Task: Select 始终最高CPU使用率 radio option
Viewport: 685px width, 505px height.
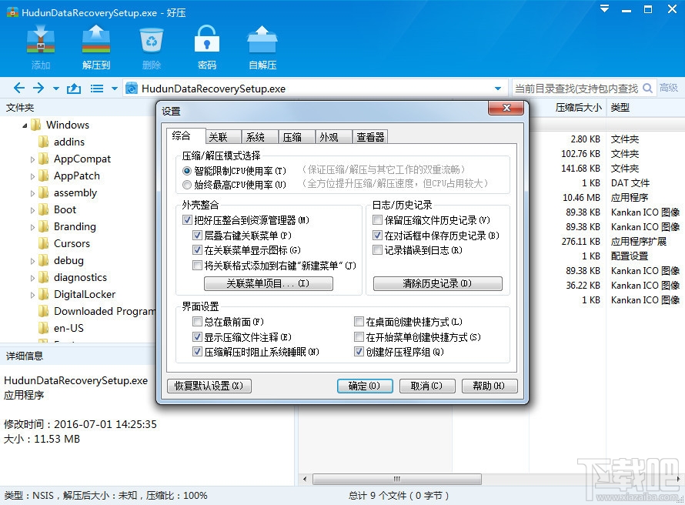Action: (x=187, y=185)
